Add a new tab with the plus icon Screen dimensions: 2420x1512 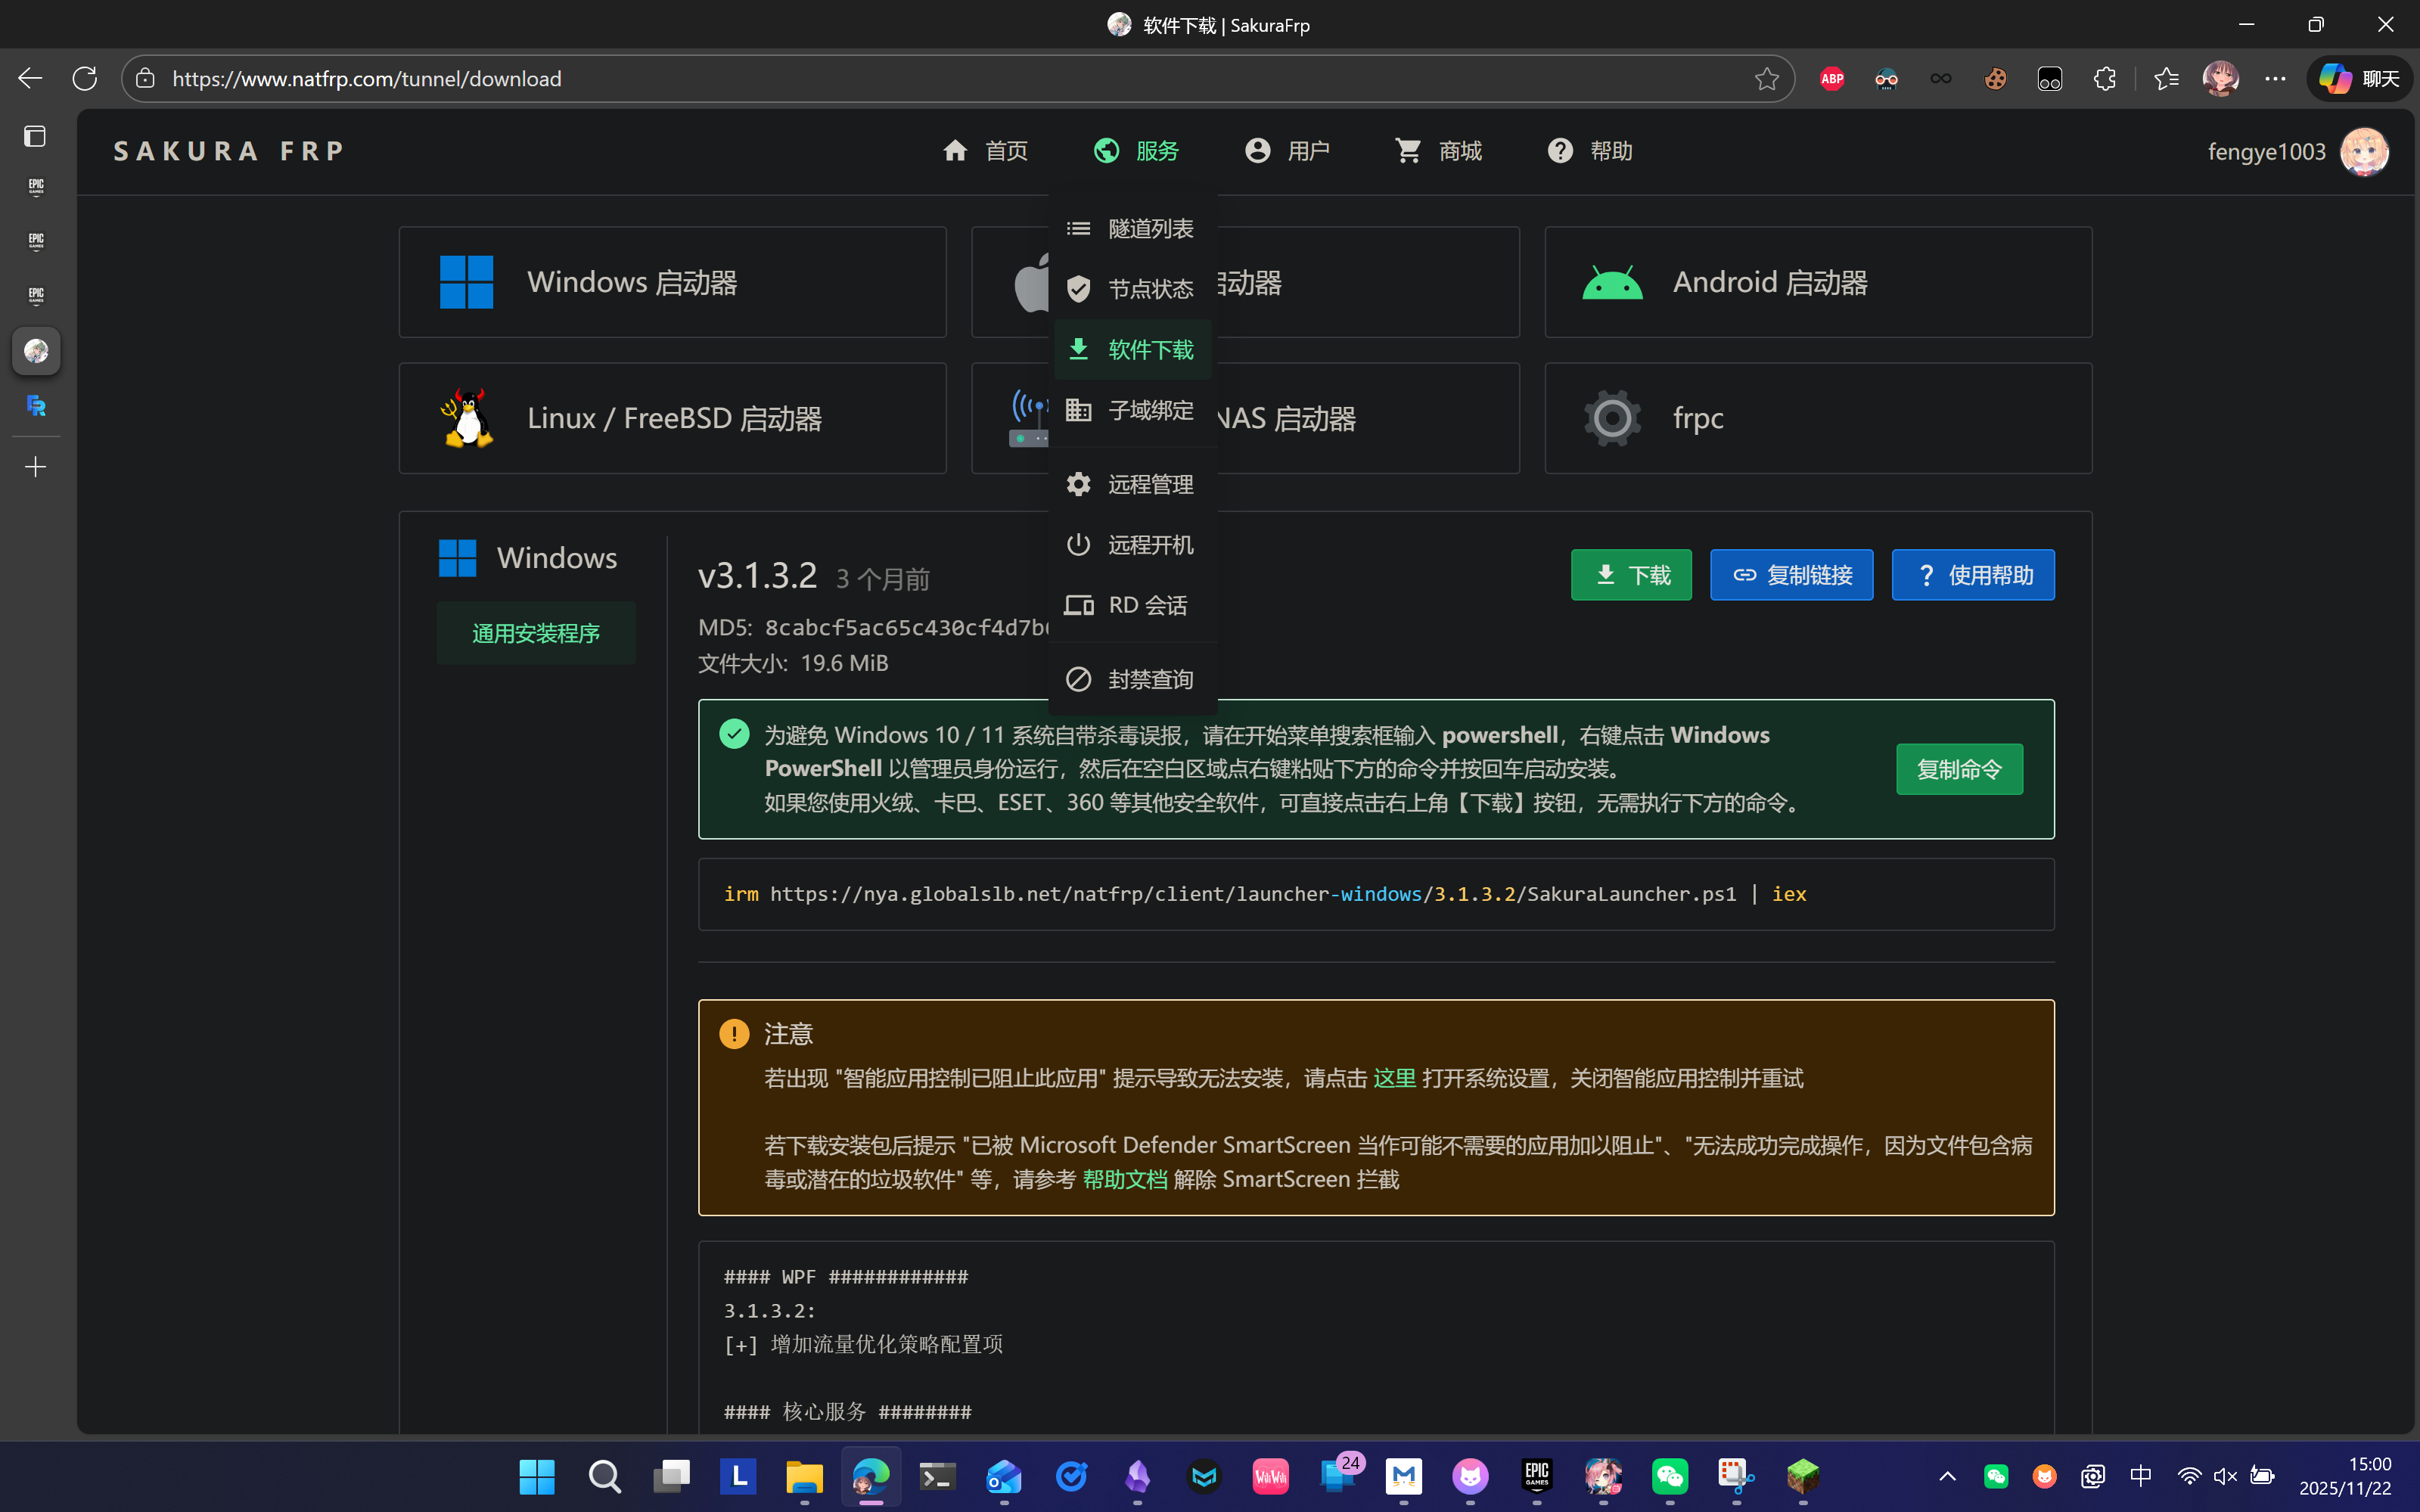click(x=35, y=467)
